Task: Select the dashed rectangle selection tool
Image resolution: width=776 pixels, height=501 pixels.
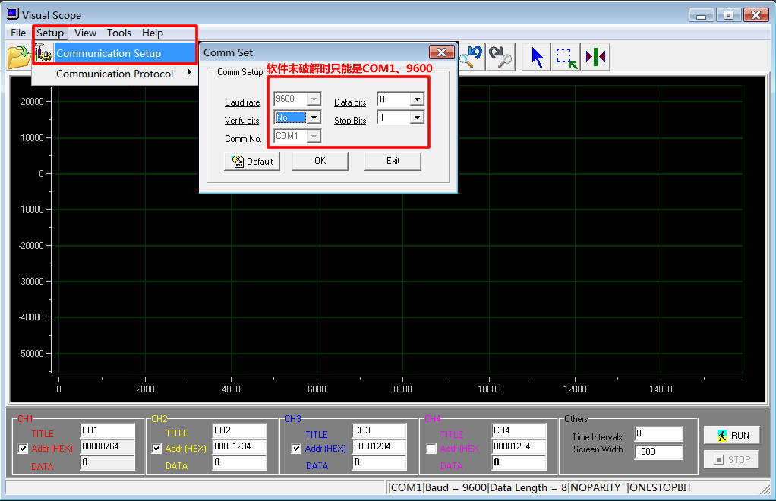Action: (x=566, y=57)
